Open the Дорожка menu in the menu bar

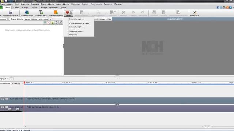[25, 4]
